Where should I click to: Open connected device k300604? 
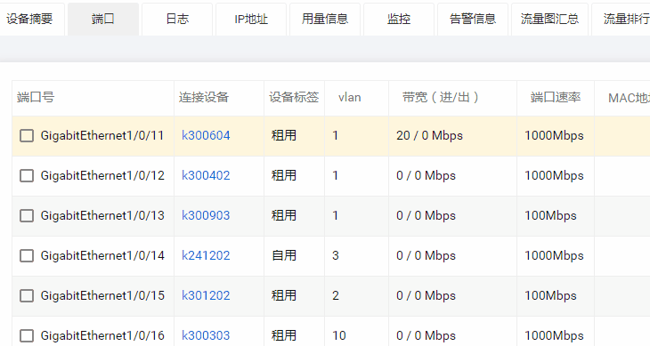point(206,136)
